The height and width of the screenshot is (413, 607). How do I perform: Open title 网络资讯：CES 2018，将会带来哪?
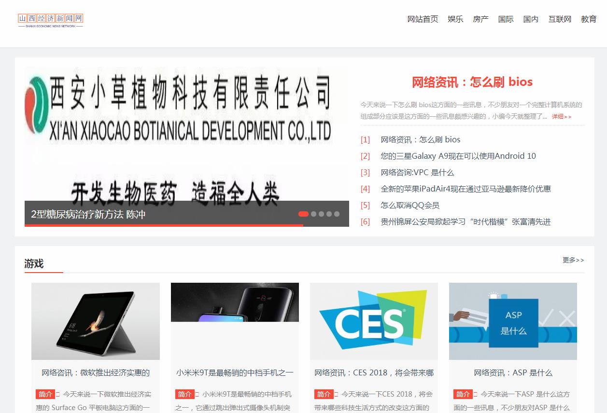(x=374, y=372)
